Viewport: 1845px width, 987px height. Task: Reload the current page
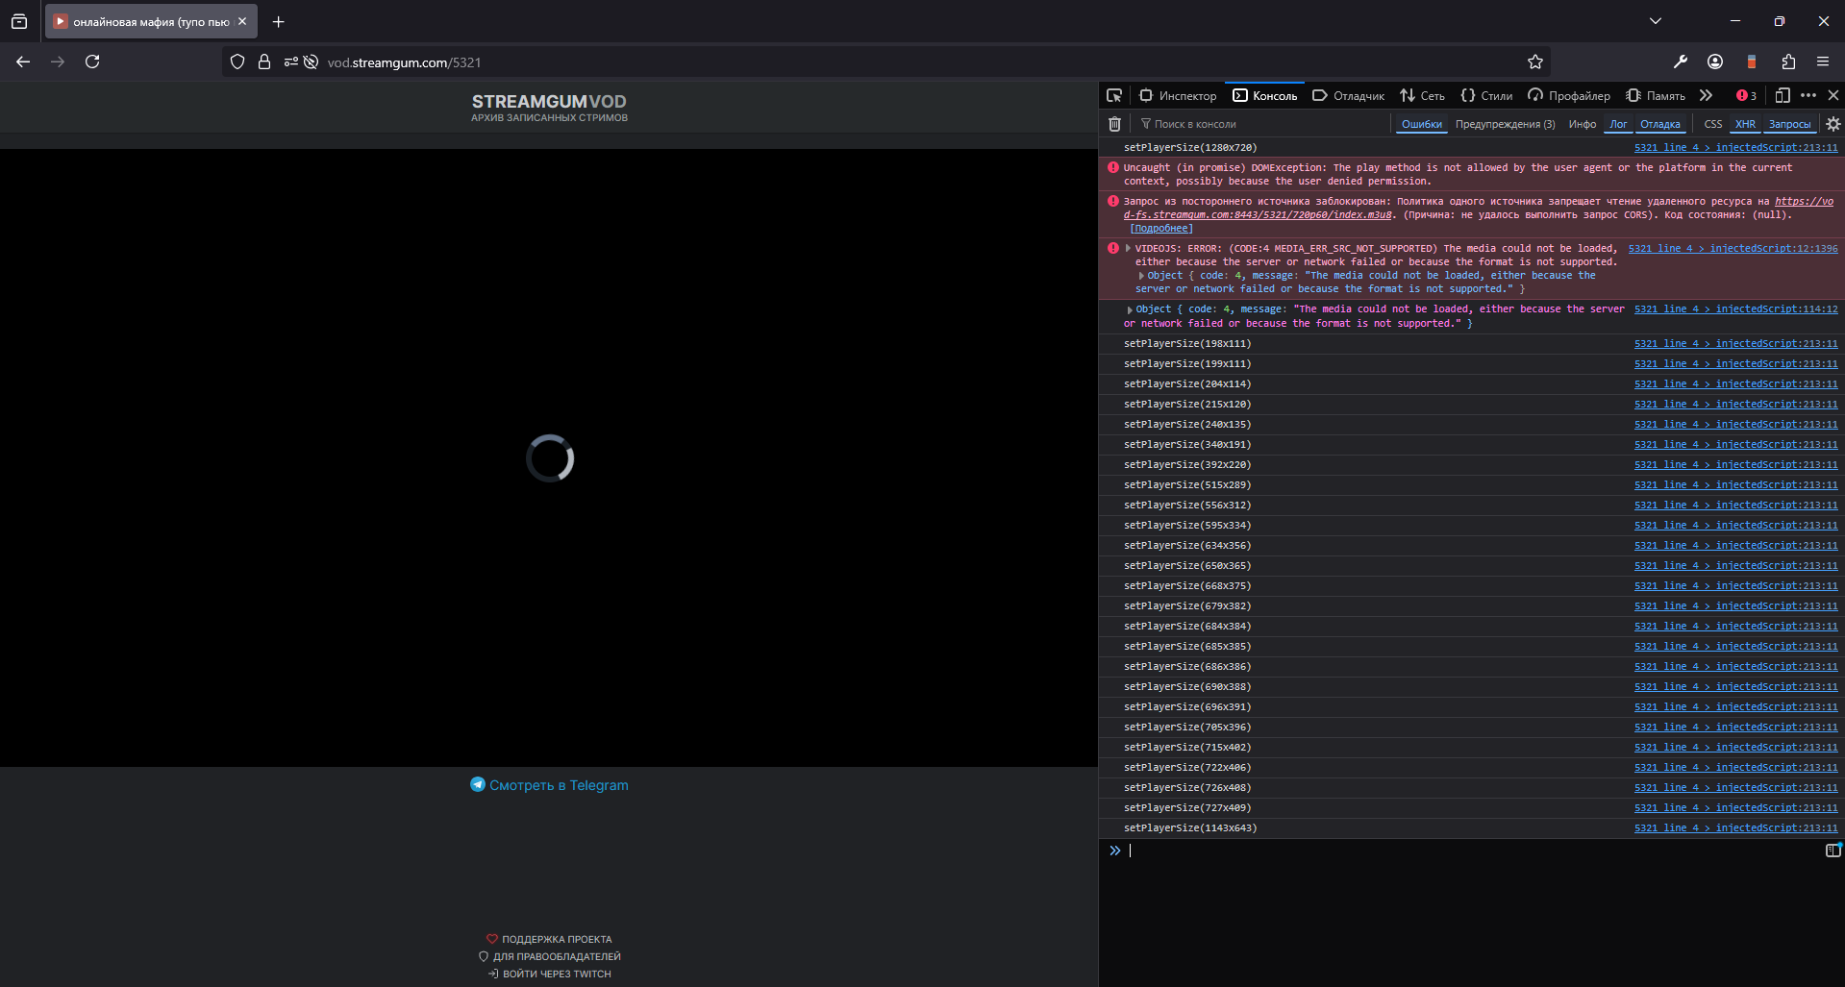coord(92,62)
